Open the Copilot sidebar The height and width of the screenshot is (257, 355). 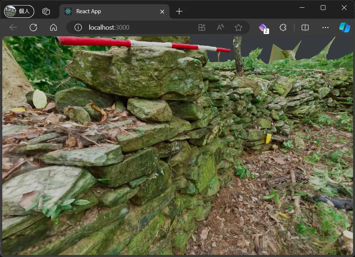[x=344, y=27]
